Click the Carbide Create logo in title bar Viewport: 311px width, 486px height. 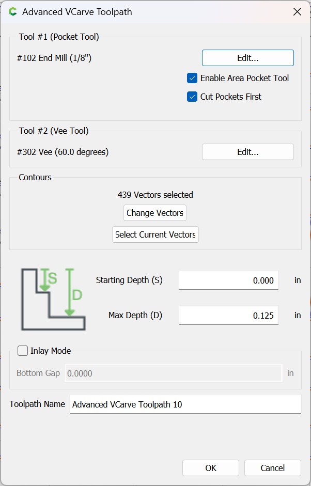click(12, 11)
